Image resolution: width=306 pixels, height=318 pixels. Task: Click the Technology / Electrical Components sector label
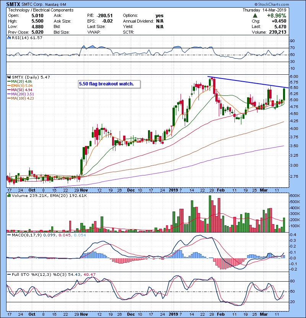[x=41, y=10]
